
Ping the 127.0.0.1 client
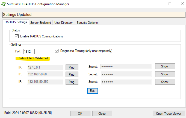[x=72, y=67]
